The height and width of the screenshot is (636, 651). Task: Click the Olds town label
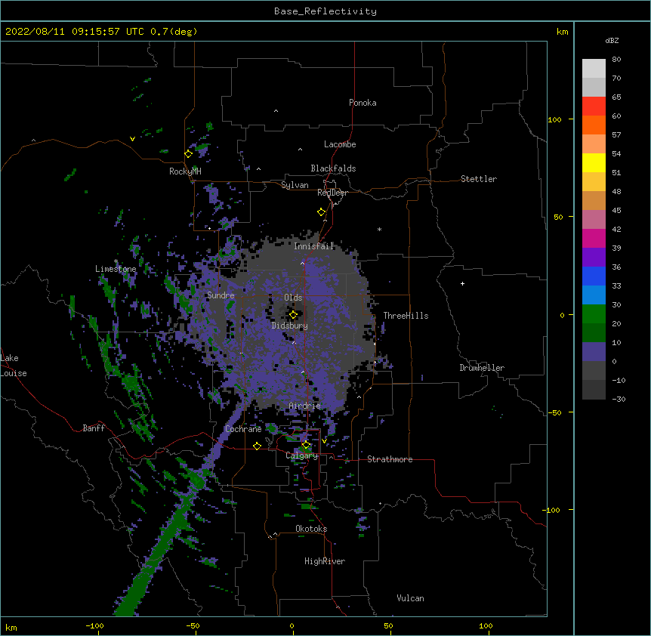tap(293, 298)
